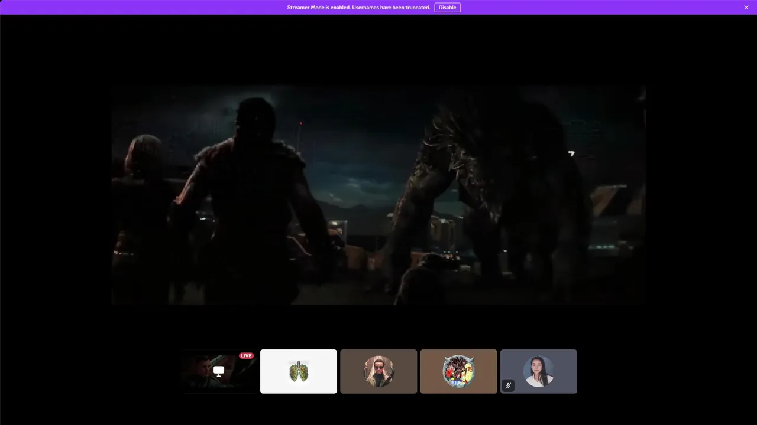
Task: Click the colorful group avatar circle
Action: 459,371
